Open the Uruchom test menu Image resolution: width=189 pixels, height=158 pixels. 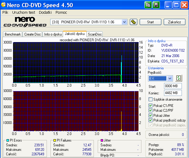point(24,12)
